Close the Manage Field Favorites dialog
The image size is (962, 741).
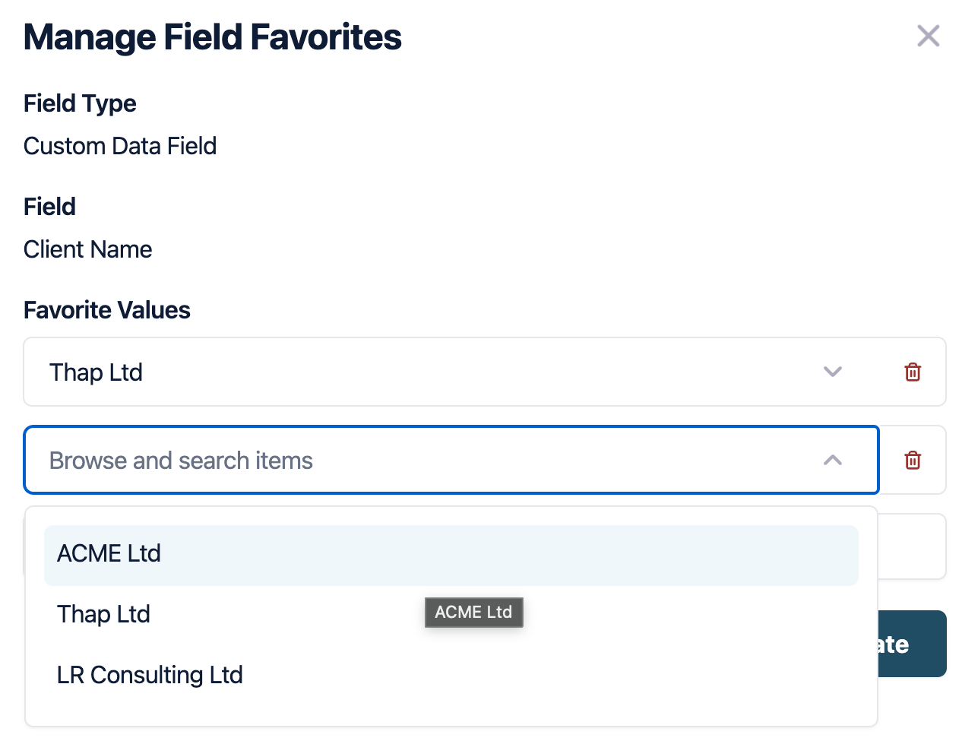[928, 36]
